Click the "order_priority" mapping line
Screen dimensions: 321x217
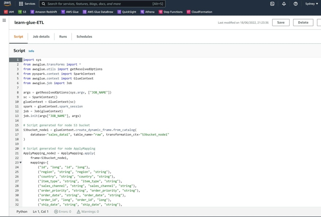pyautogui.click(x=89, y=191)
